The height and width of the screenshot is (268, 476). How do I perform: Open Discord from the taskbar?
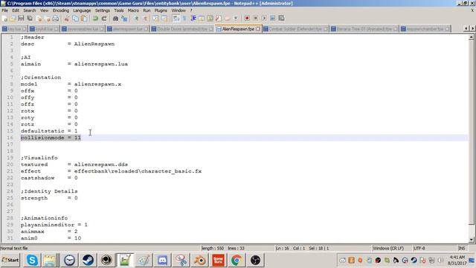162,260
